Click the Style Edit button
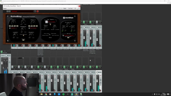171x96 pixels. coord(68,38)
